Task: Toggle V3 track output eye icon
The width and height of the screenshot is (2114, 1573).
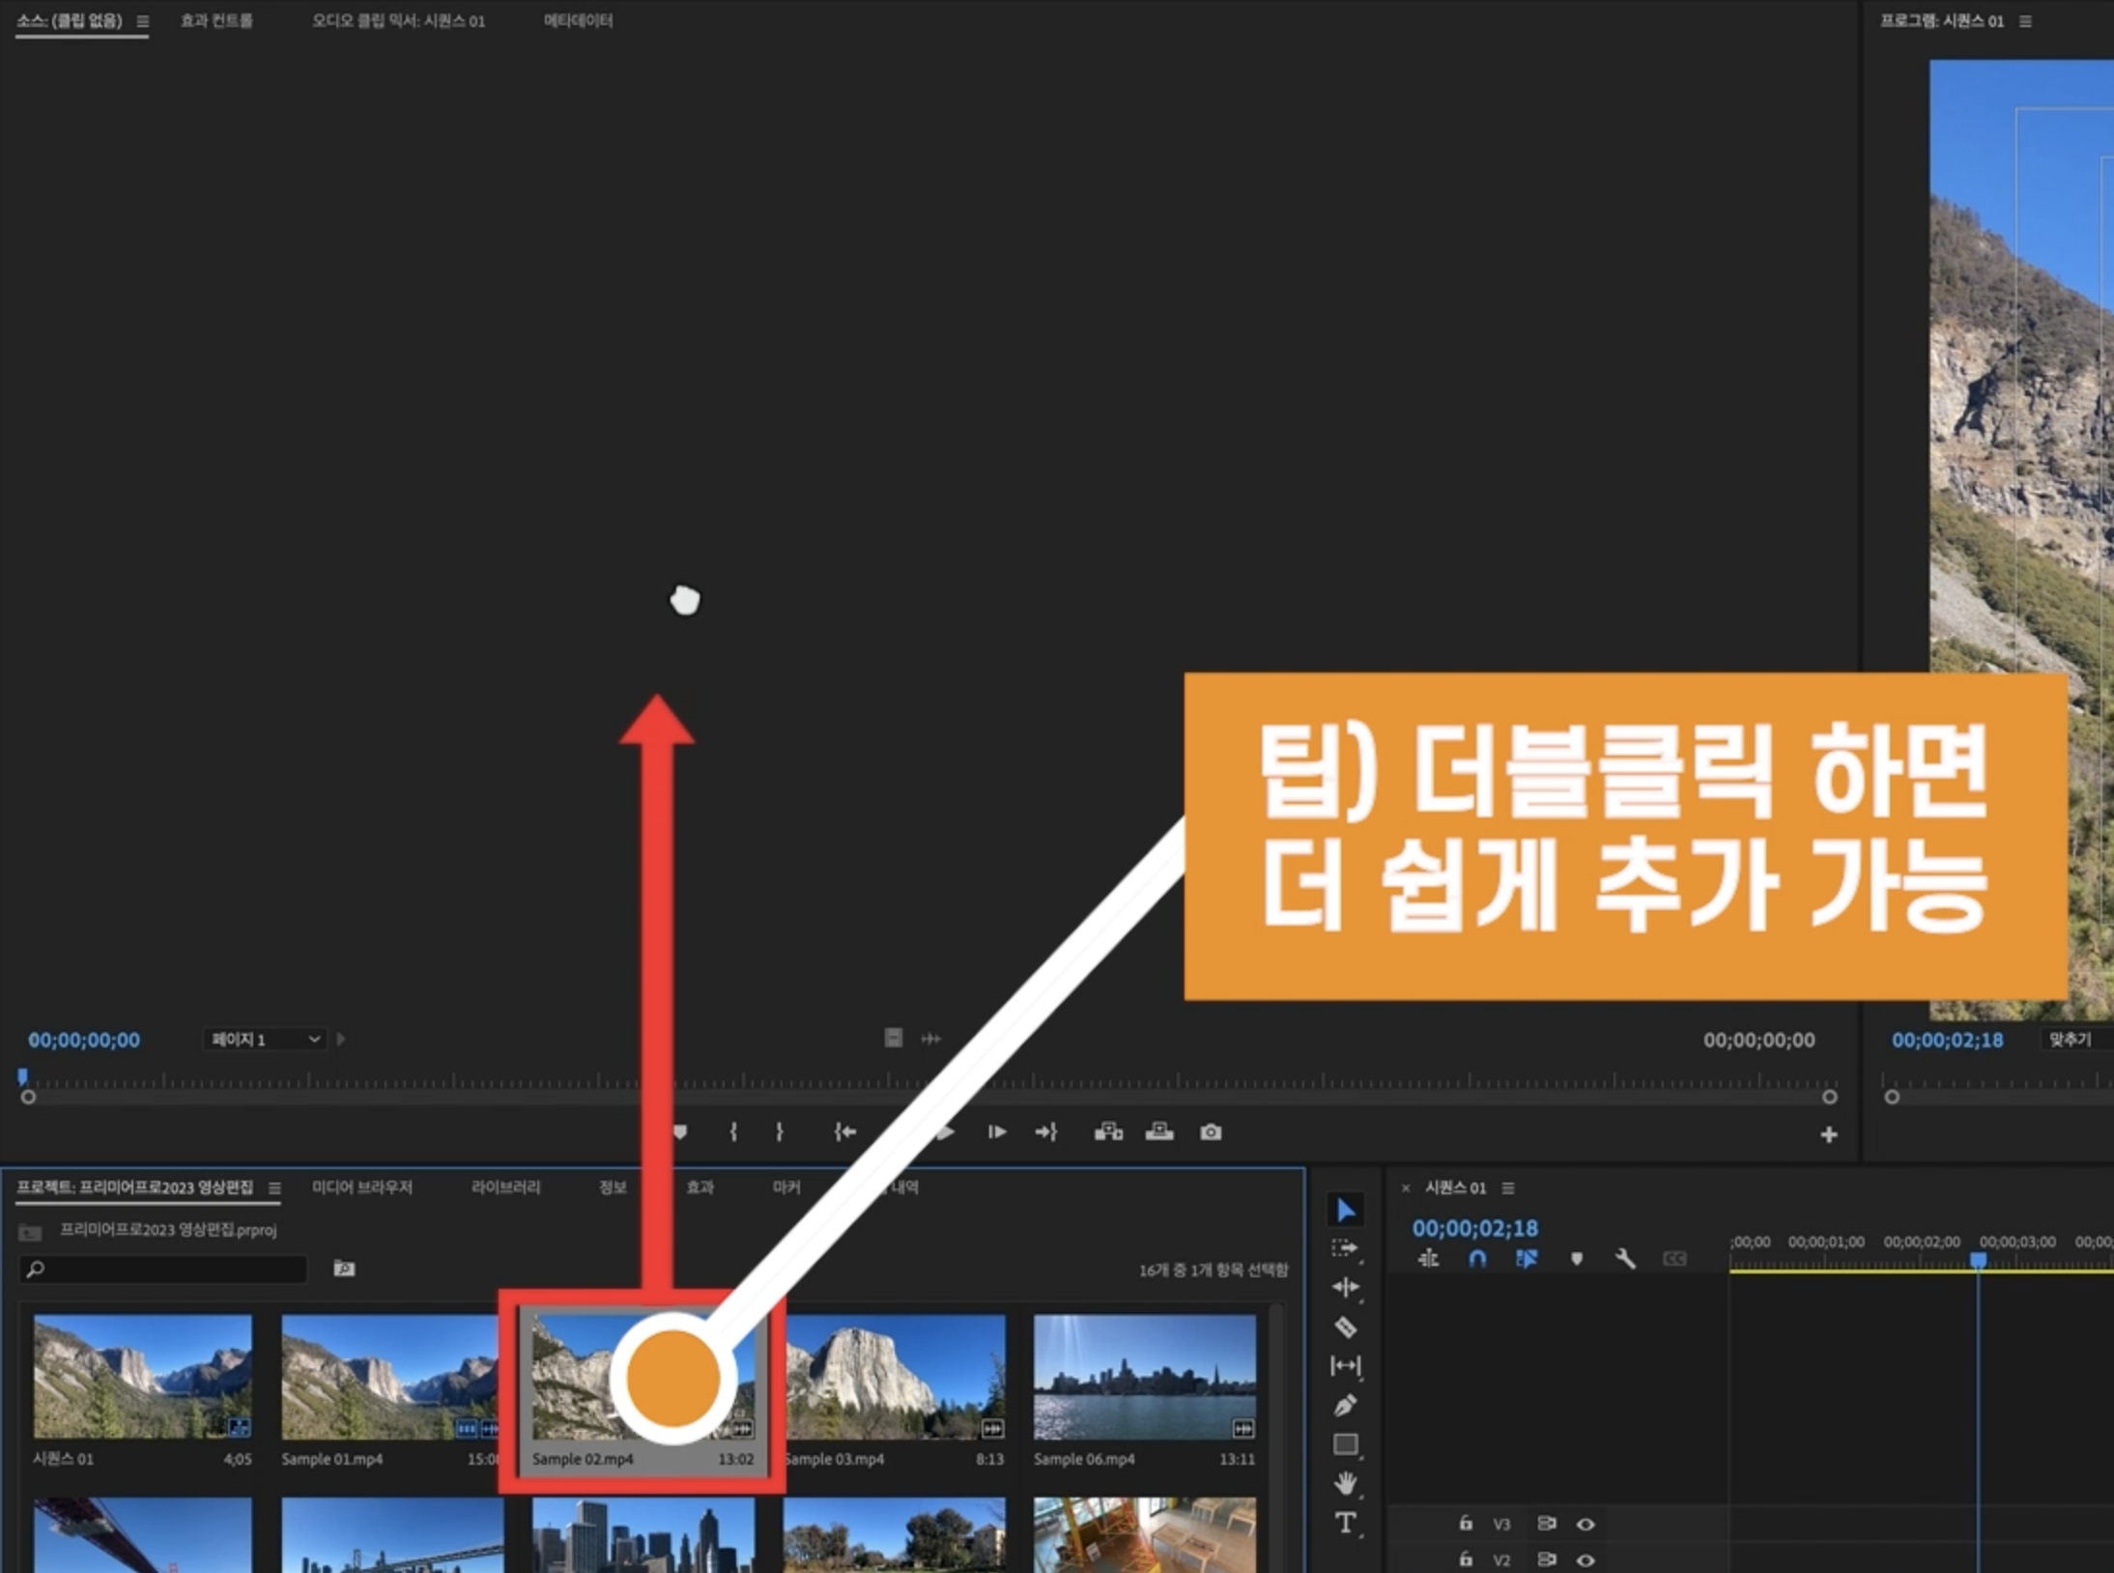Action: [x=1585, y=1524]
